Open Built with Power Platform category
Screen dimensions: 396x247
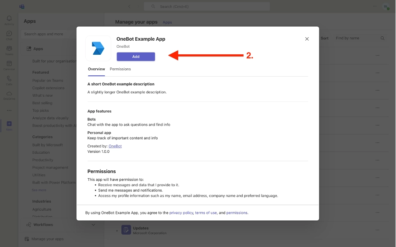54,182
